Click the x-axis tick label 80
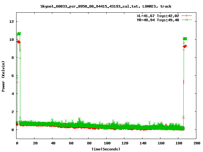 tap(89, 143)
